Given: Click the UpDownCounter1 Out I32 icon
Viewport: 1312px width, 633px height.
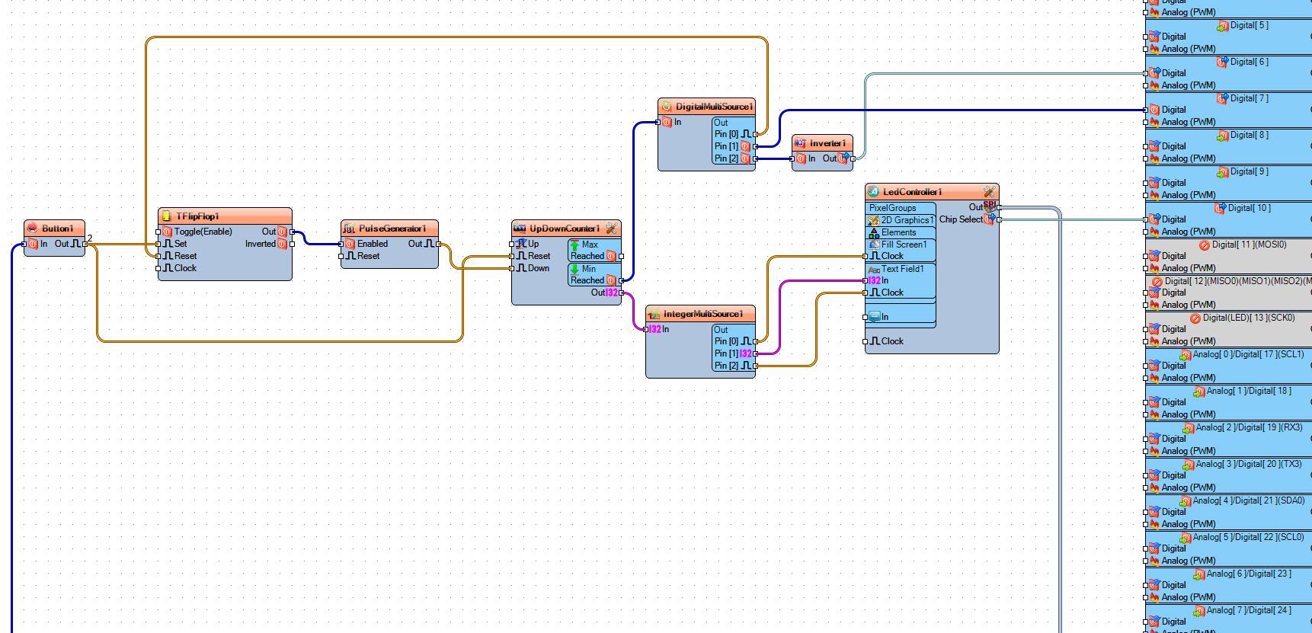Looking at the screenshot, I should [x=612, y=293].
